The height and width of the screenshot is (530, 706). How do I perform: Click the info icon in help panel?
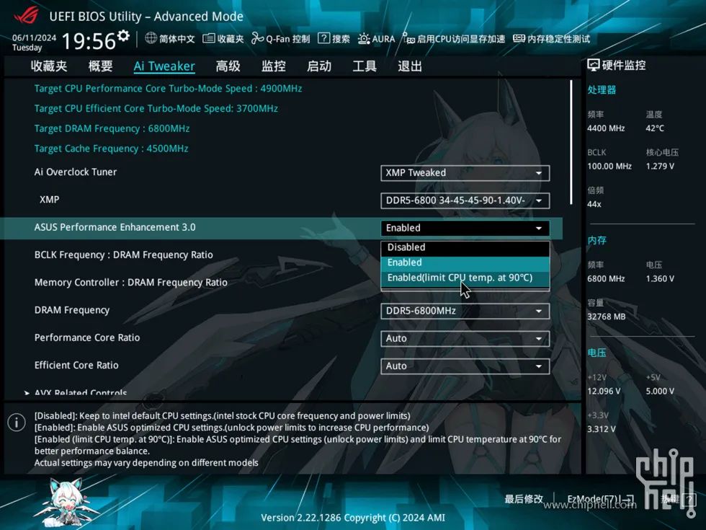[x=17, y=423]
